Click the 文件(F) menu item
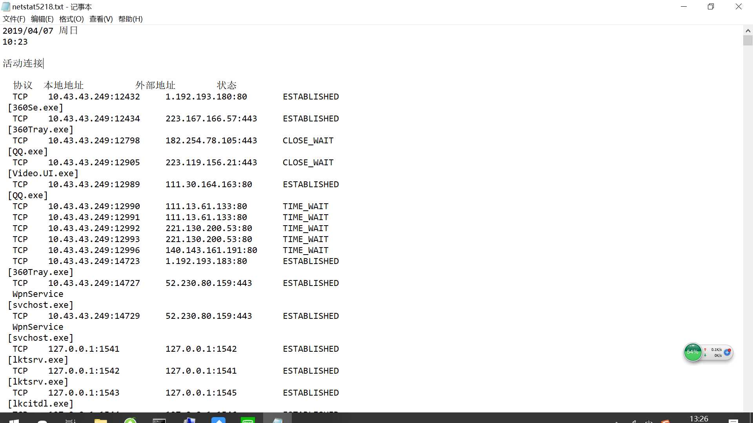 click(14, 19)
